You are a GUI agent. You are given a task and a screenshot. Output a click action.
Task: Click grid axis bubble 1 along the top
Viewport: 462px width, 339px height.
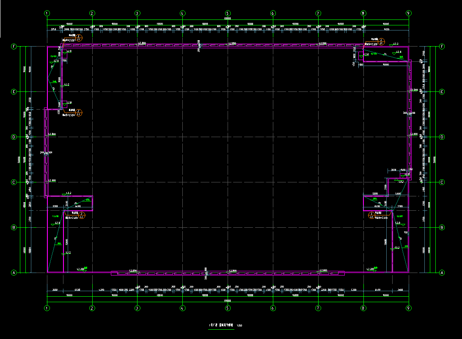[47, 13]
